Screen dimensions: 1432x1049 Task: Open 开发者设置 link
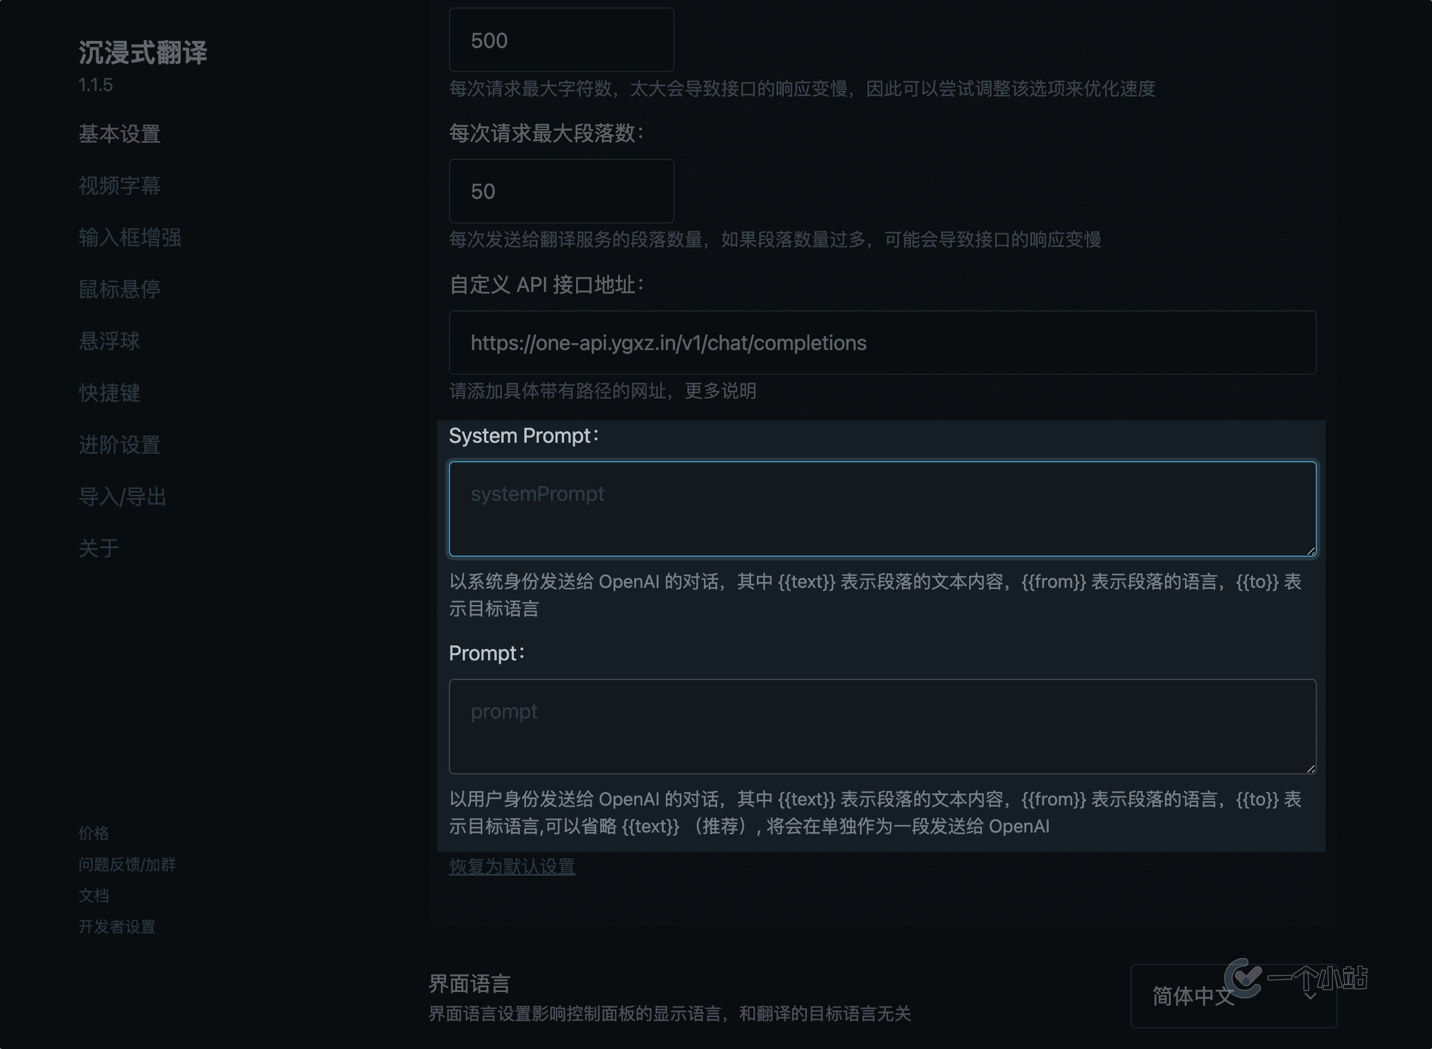point(117,926)
